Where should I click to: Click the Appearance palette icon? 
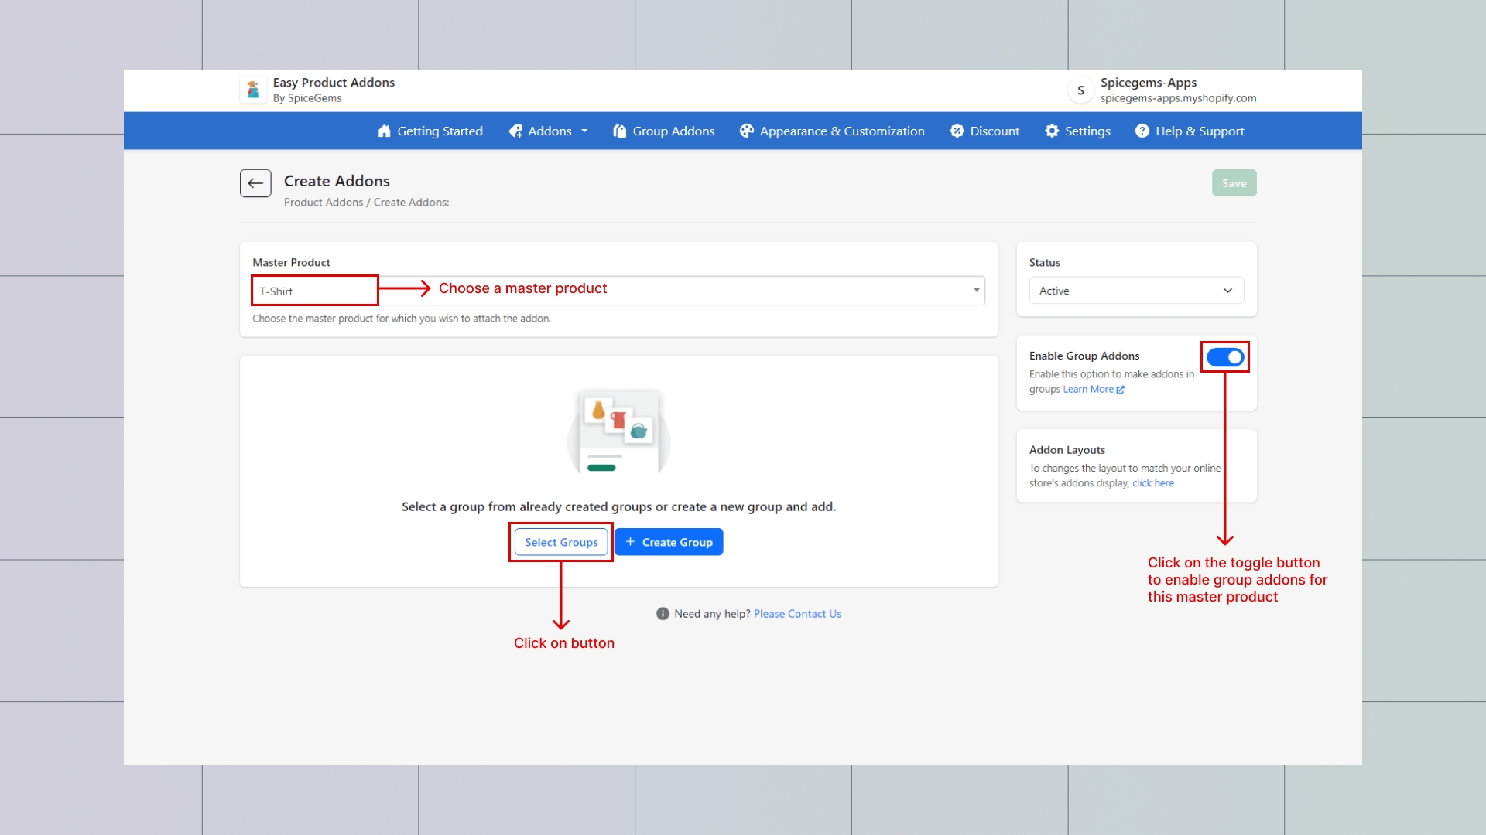point(746,131)
